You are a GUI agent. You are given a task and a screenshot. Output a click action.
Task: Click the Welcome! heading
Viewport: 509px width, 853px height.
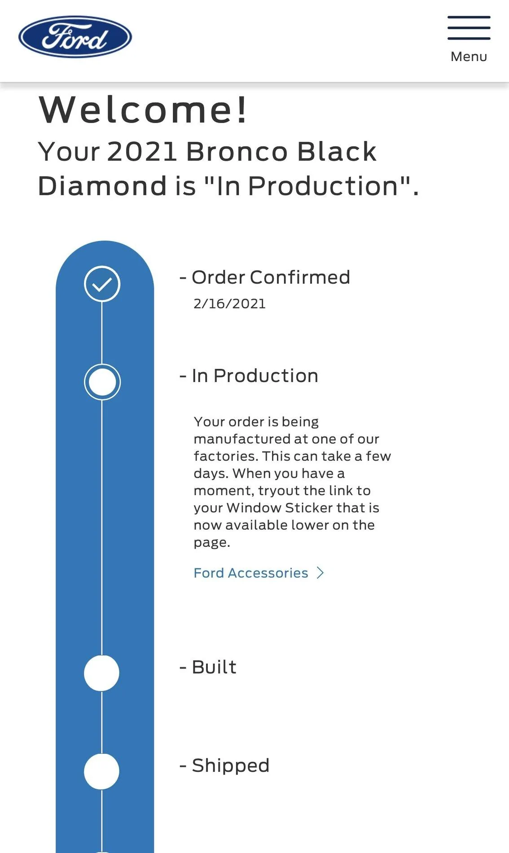pyautogui.click(x=143, y=110)
